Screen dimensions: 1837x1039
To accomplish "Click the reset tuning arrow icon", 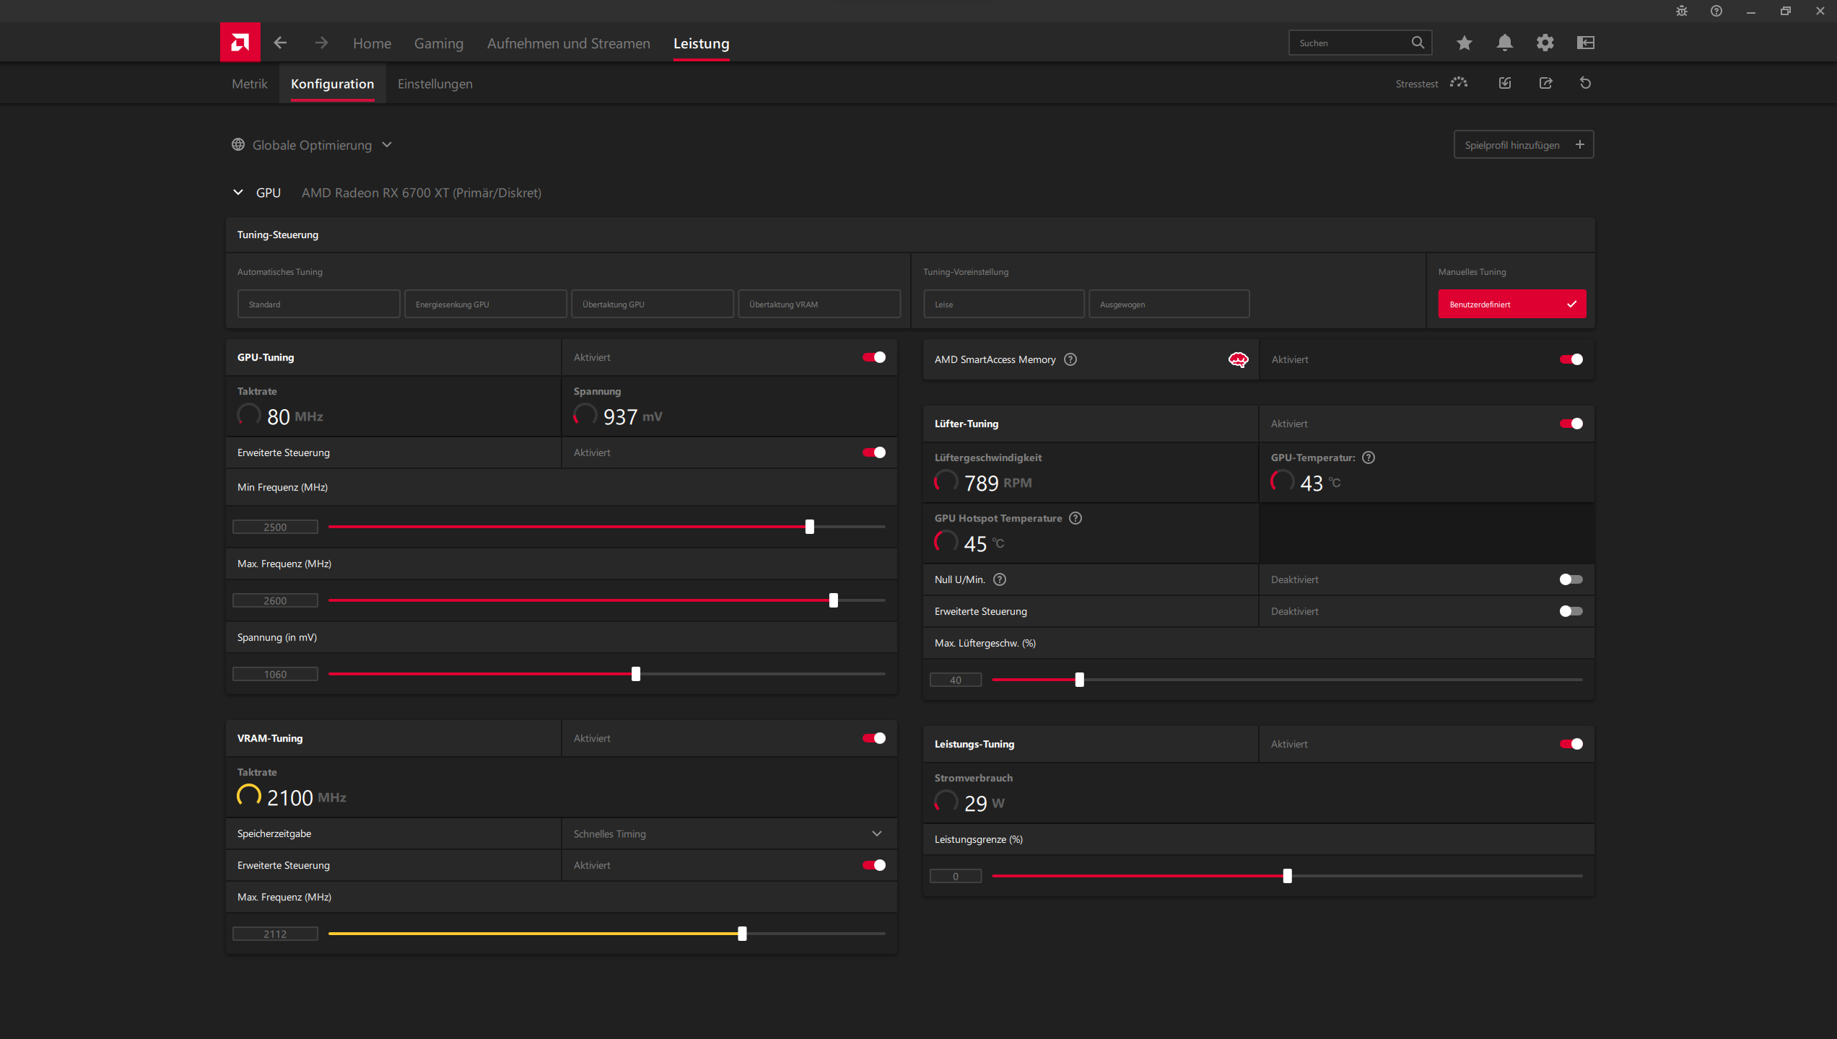I will (x=1585, y=83).
